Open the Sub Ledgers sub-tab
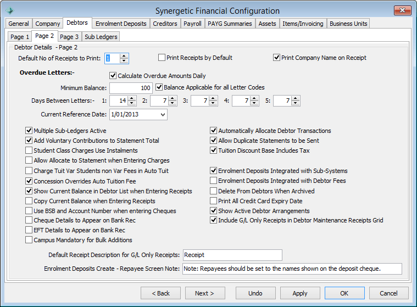Screen dimensions: 417x307 click(101, 37)
